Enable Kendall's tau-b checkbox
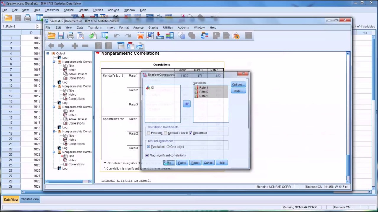The image size is (378, 212). click(165, 133)
